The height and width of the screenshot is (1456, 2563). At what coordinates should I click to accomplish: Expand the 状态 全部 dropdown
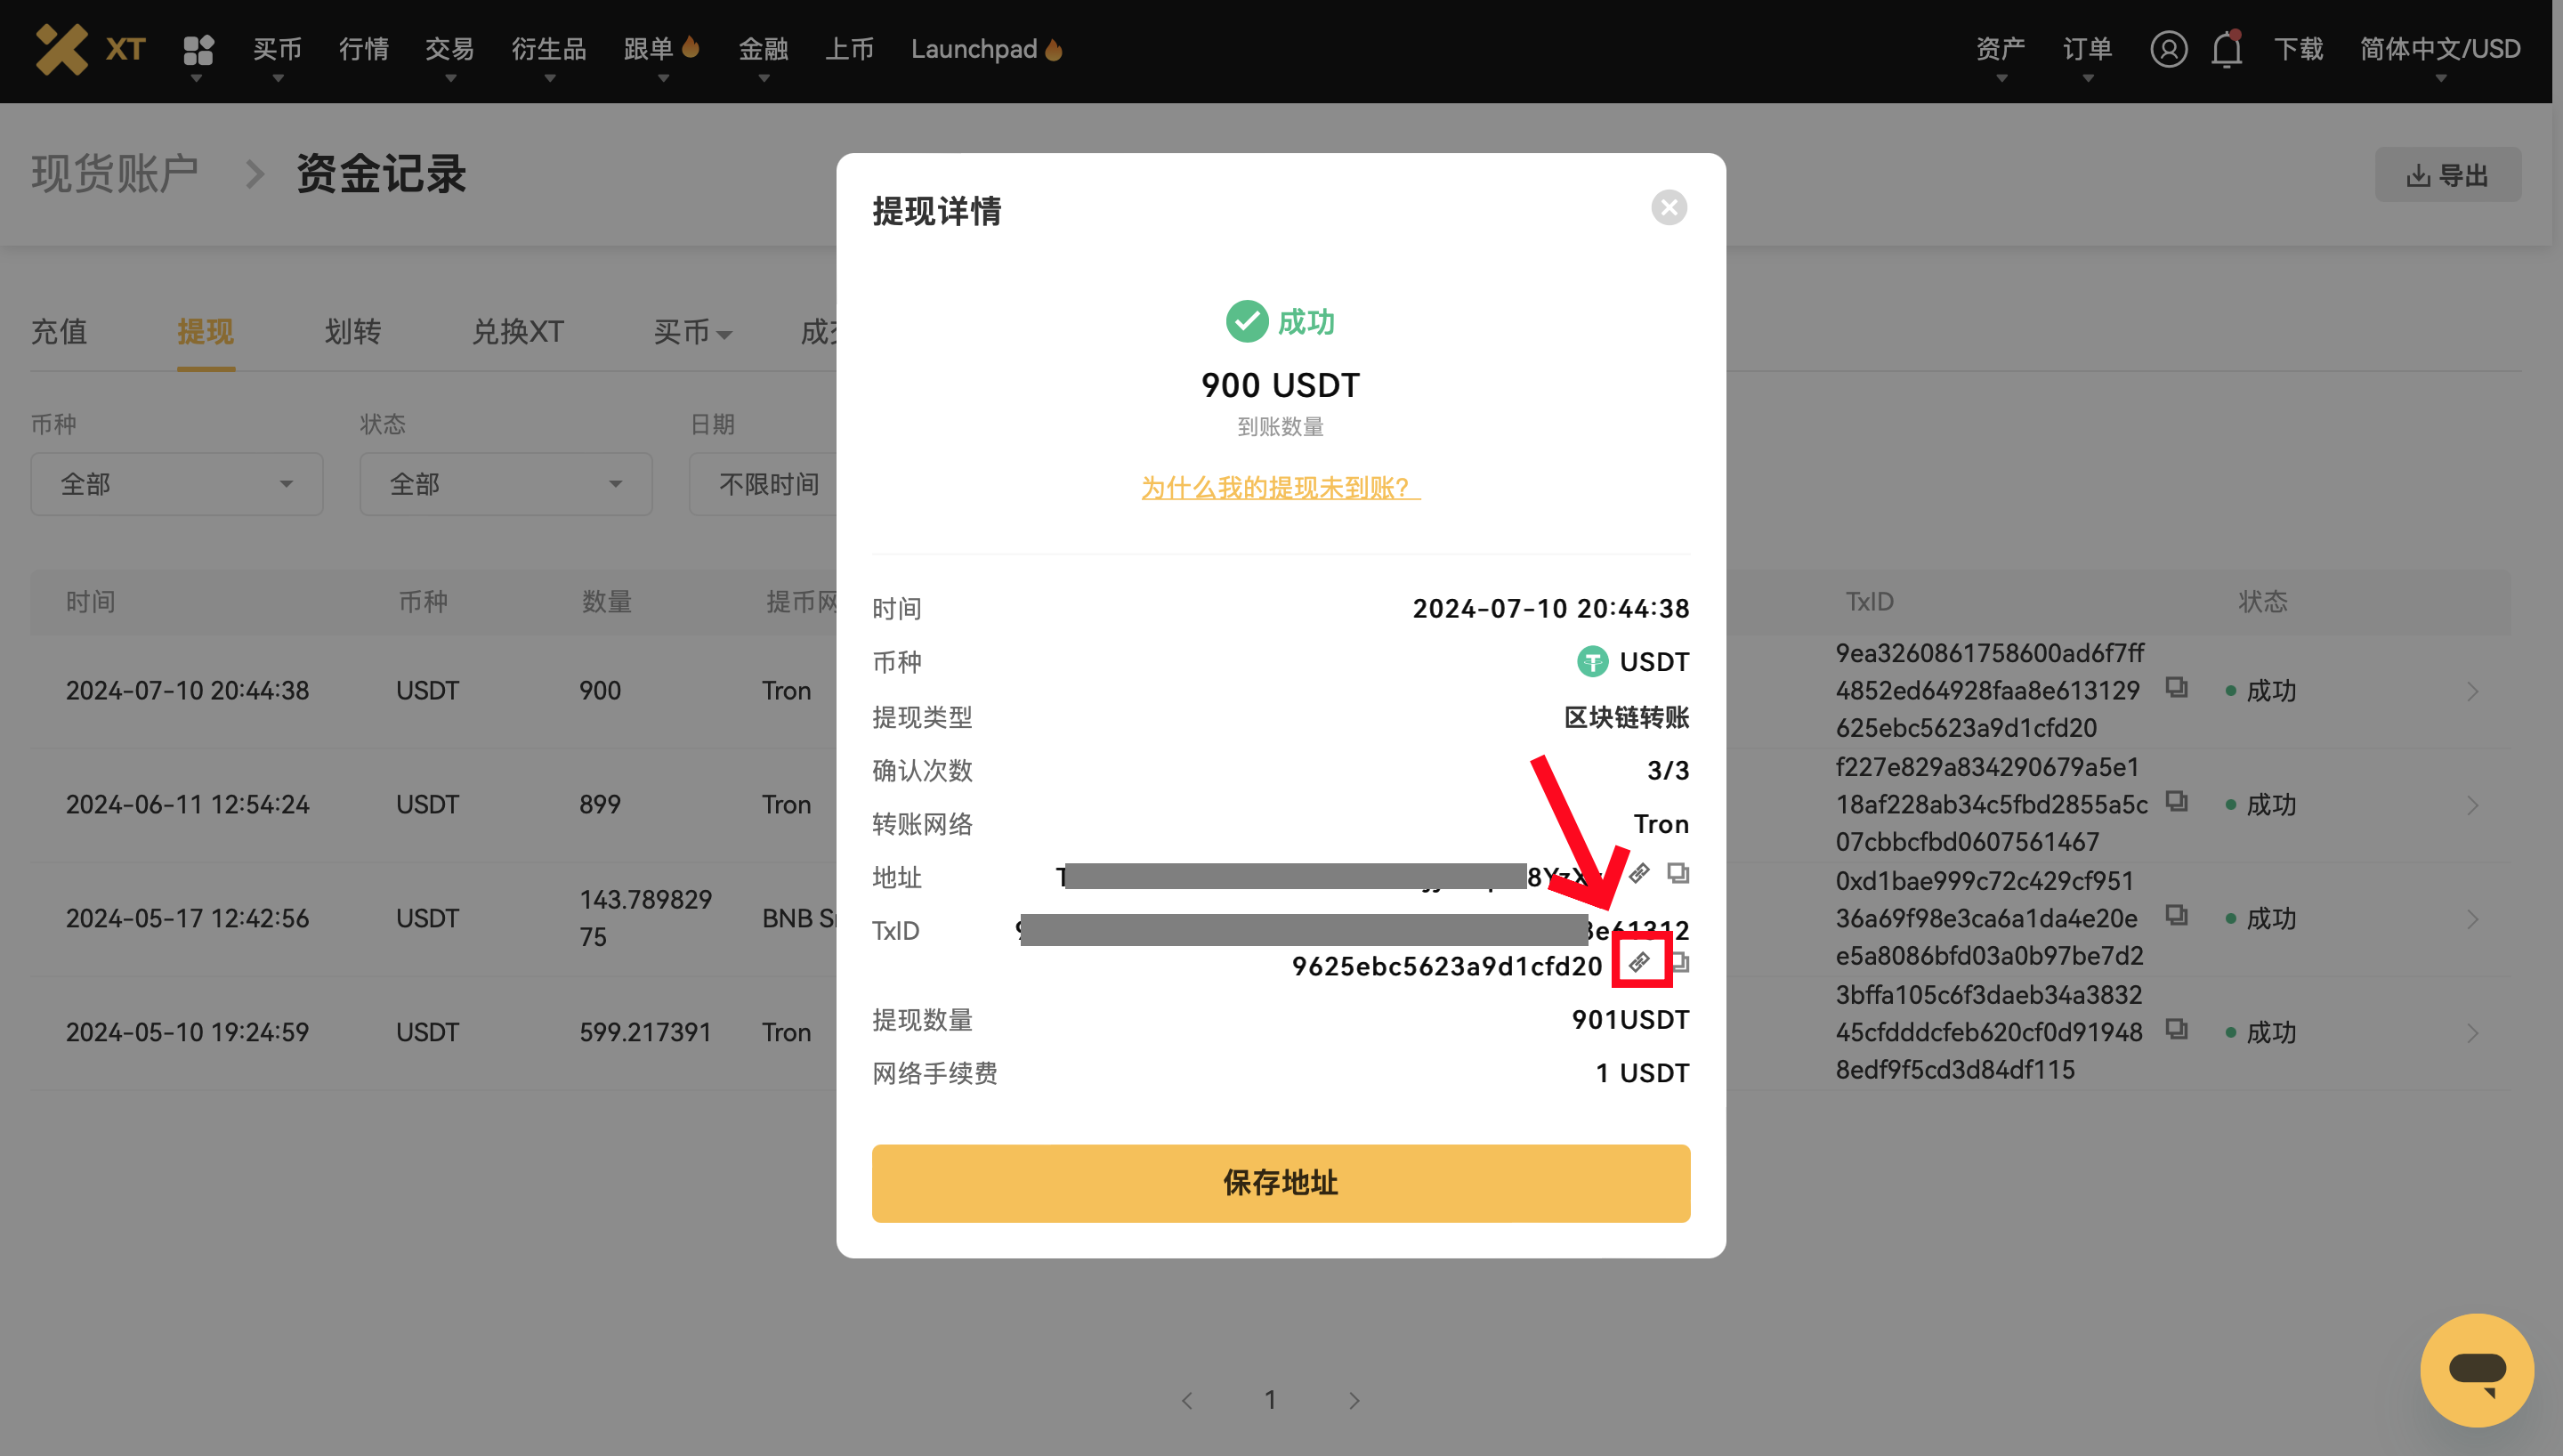pos(505,484)
